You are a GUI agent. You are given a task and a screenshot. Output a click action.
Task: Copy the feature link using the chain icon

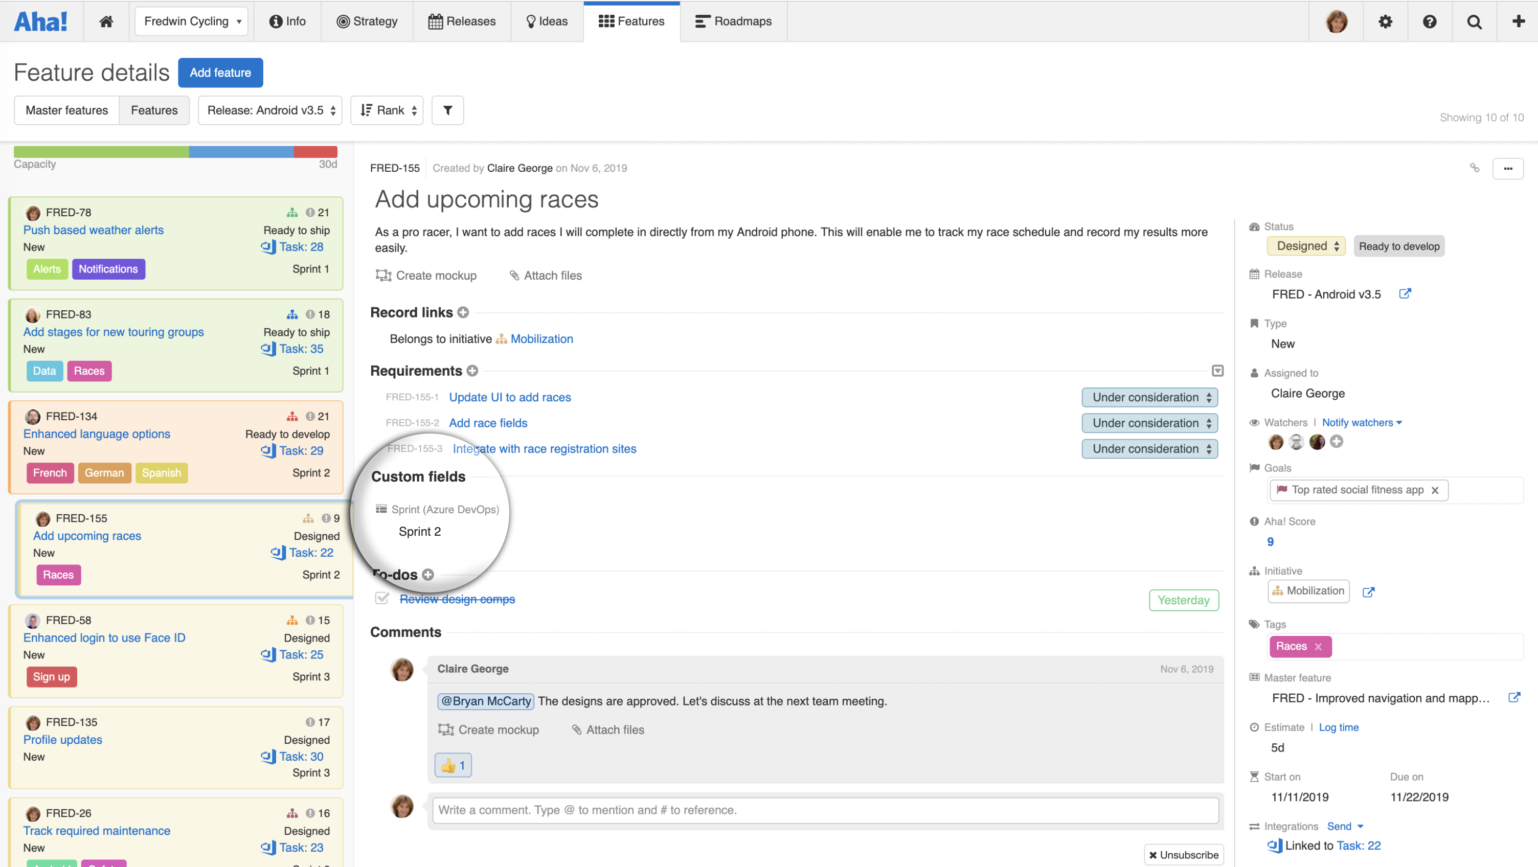click(x=1475, y=168)
